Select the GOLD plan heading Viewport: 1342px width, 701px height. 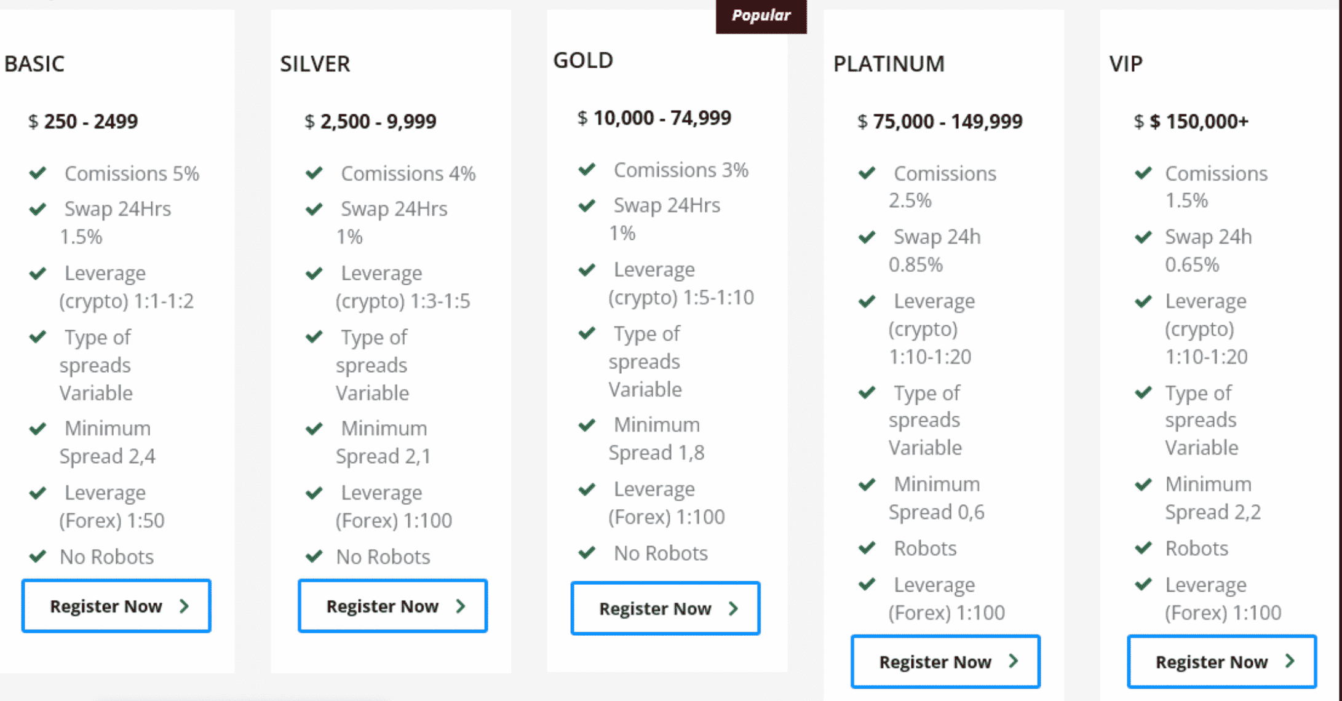coord(583,60)
